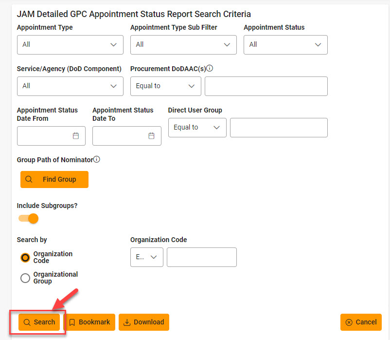The width and height of the screenshot is (390, 340).
Task: Click the Procurement DoDAAC(s) input field
Action: point(266,86)
